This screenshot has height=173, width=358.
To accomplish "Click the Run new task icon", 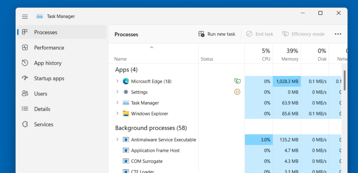I will tap(201, 34).
